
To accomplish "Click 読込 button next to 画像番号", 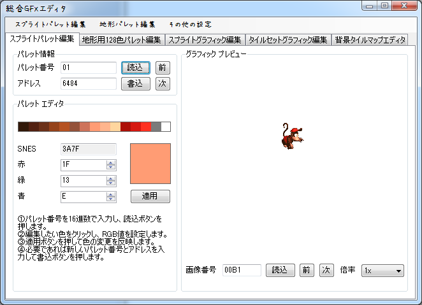I will (x=280, y=270).
